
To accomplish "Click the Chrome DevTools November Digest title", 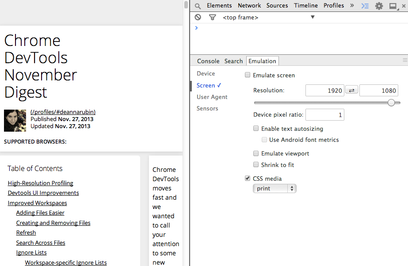I will [41, 66].
